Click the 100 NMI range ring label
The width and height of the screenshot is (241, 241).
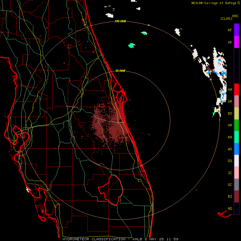coord(120,21)
